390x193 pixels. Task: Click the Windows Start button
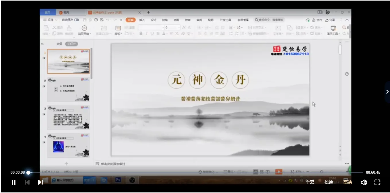coord(45,180)
